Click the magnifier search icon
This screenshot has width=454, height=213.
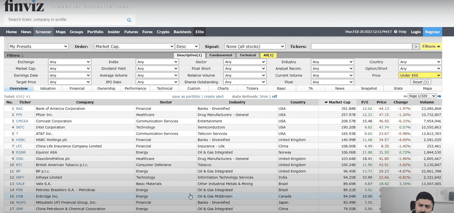point(129,20)
